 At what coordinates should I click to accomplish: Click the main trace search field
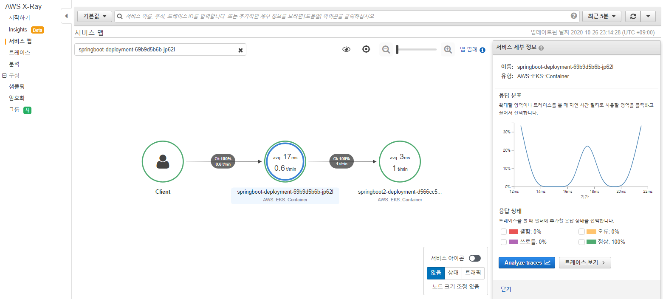tap(347, 16)
